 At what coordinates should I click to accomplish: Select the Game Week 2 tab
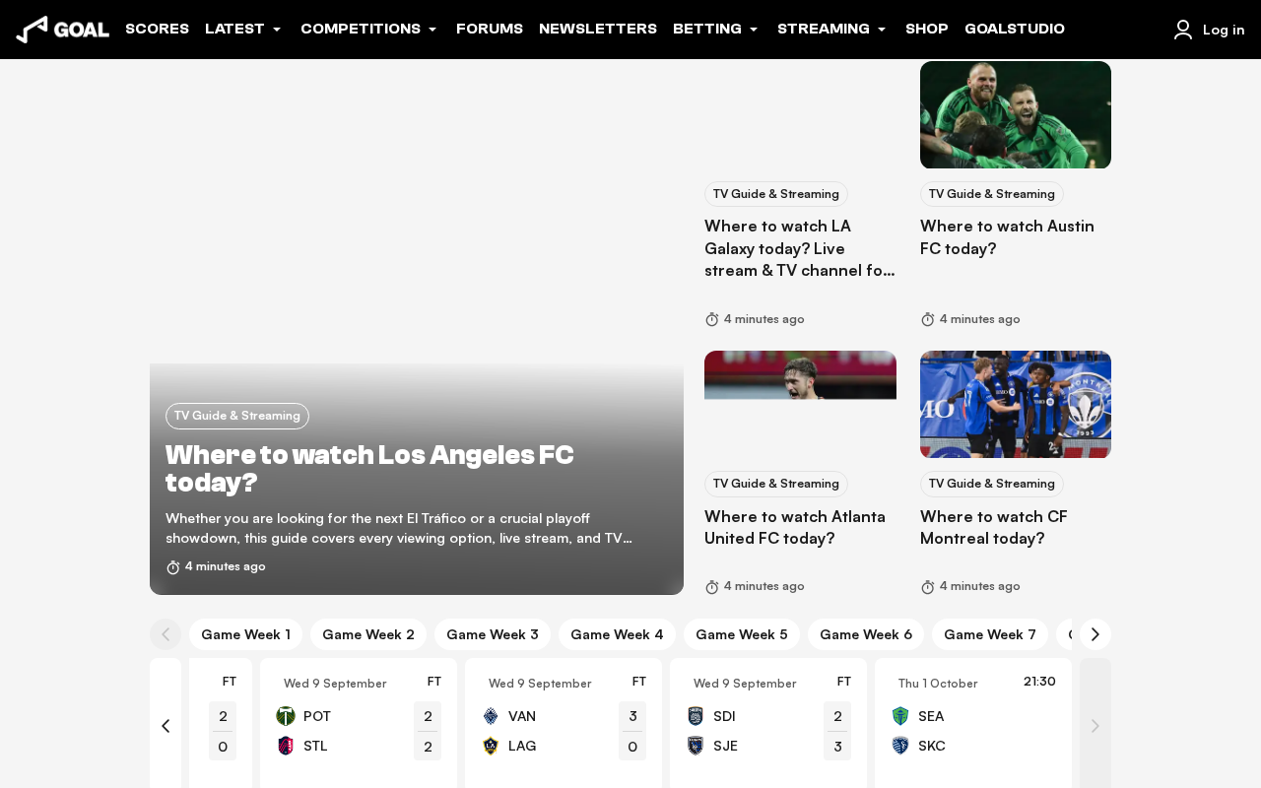368,634
